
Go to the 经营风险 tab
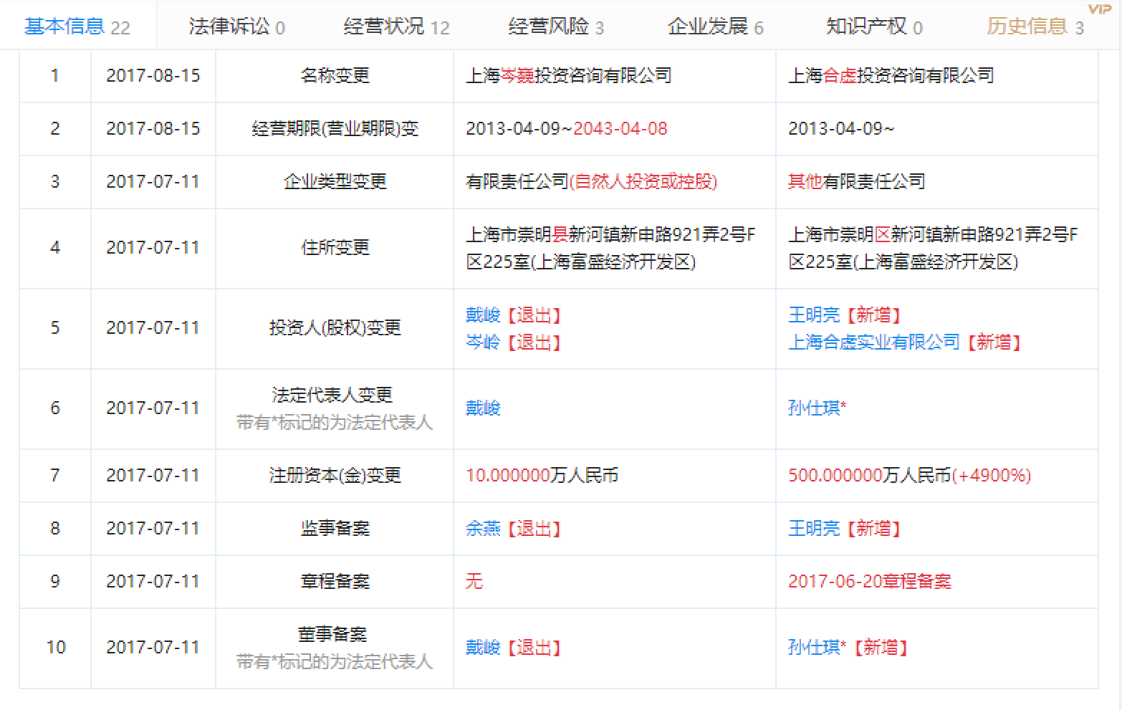[x=555, y=27]
